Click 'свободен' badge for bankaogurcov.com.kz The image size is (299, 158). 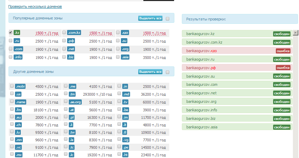[282, 42]
